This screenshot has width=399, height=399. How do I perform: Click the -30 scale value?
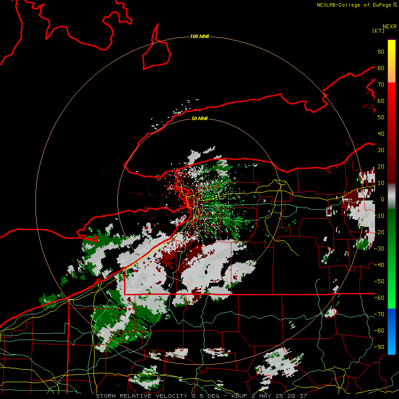point(379,249)
